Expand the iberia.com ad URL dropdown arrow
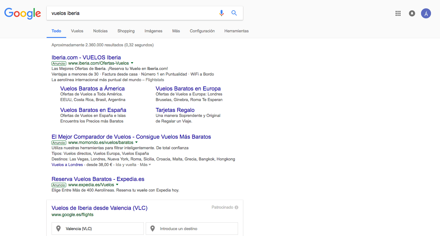440x236 pixels. [132, 63]
